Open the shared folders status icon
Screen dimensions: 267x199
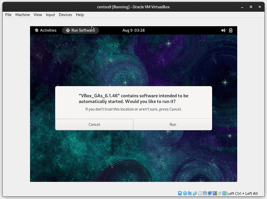200,193
